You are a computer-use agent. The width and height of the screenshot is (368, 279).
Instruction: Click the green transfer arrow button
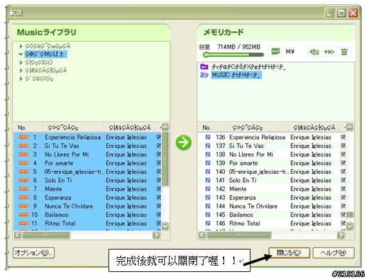(x=183, y=142)
